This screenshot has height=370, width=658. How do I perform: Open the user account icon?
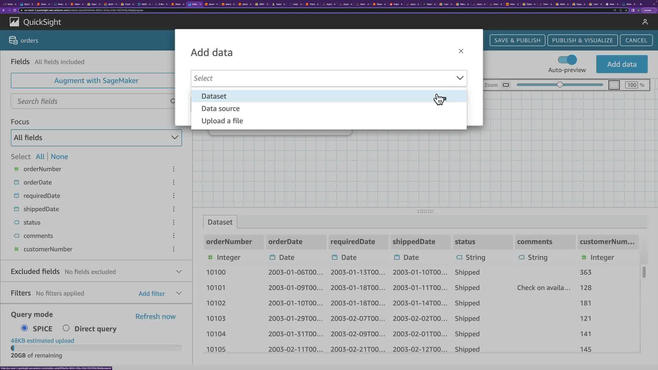645,22
